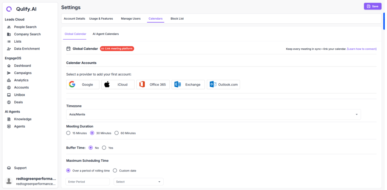Screen dimensions: 387x190
Task: Open the Usage & Features tab
Action: (101, 19)
